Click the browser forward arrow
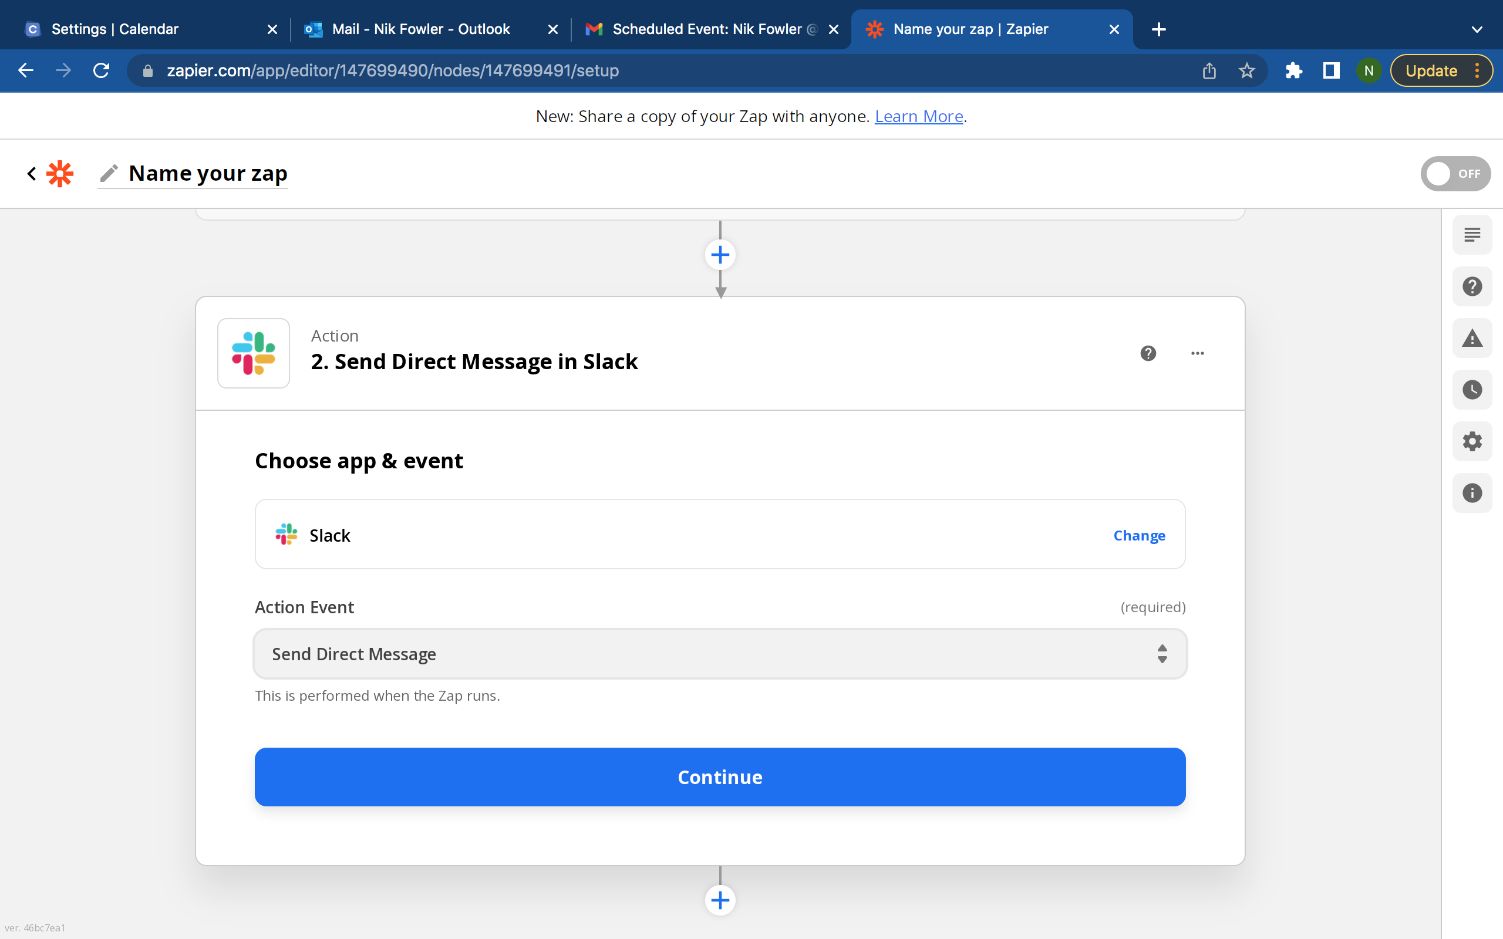This screenshot has height=939, width=1503. click(63, 70)
